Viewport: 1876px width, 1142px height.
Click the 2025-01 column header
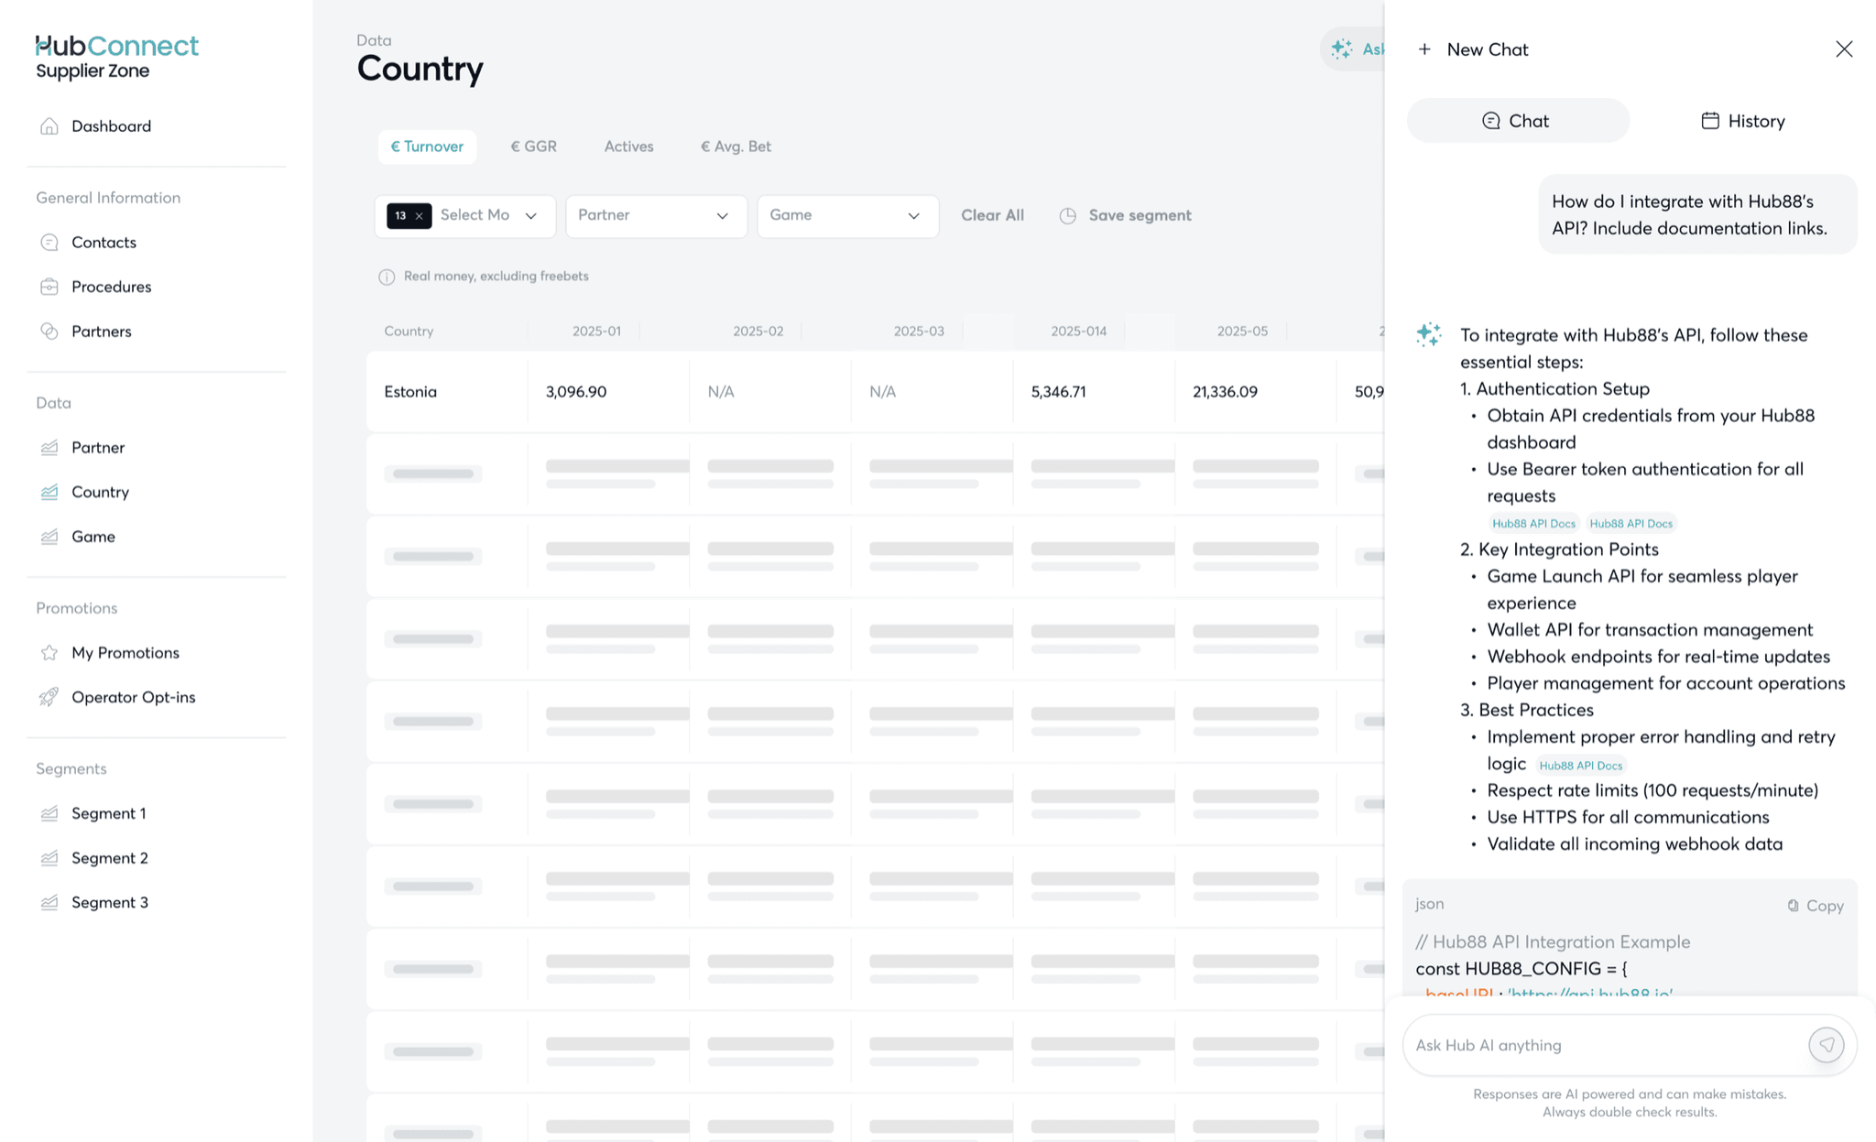(x=596, y=332)
